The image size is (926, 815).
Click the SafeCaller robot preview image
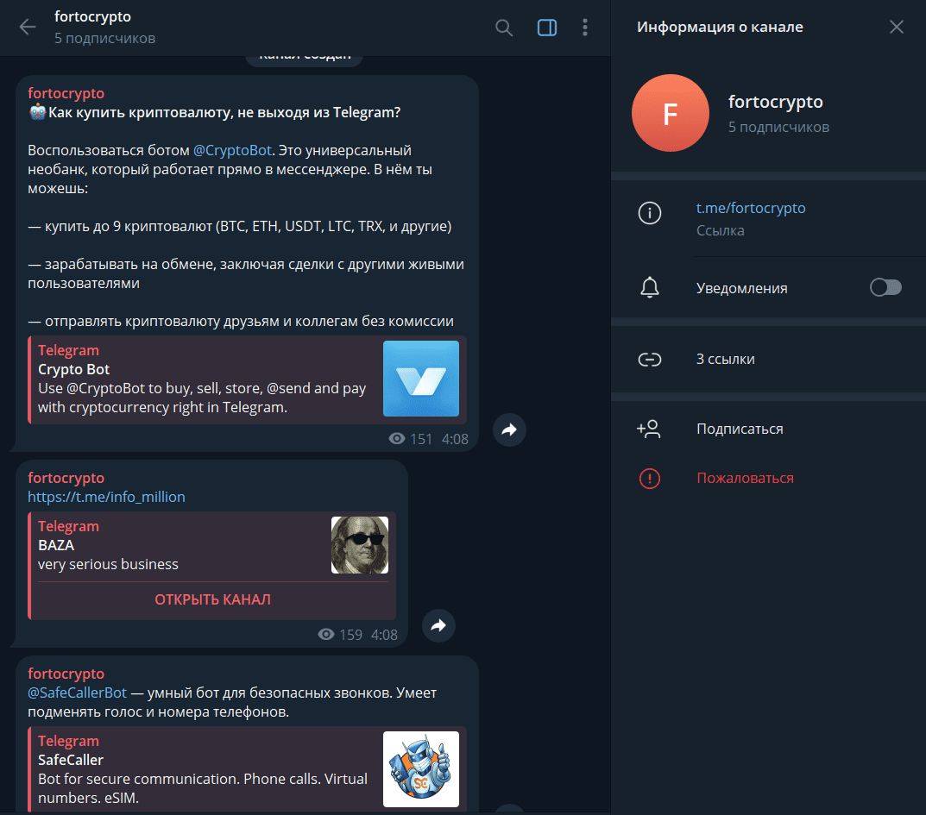click(421, 769)
